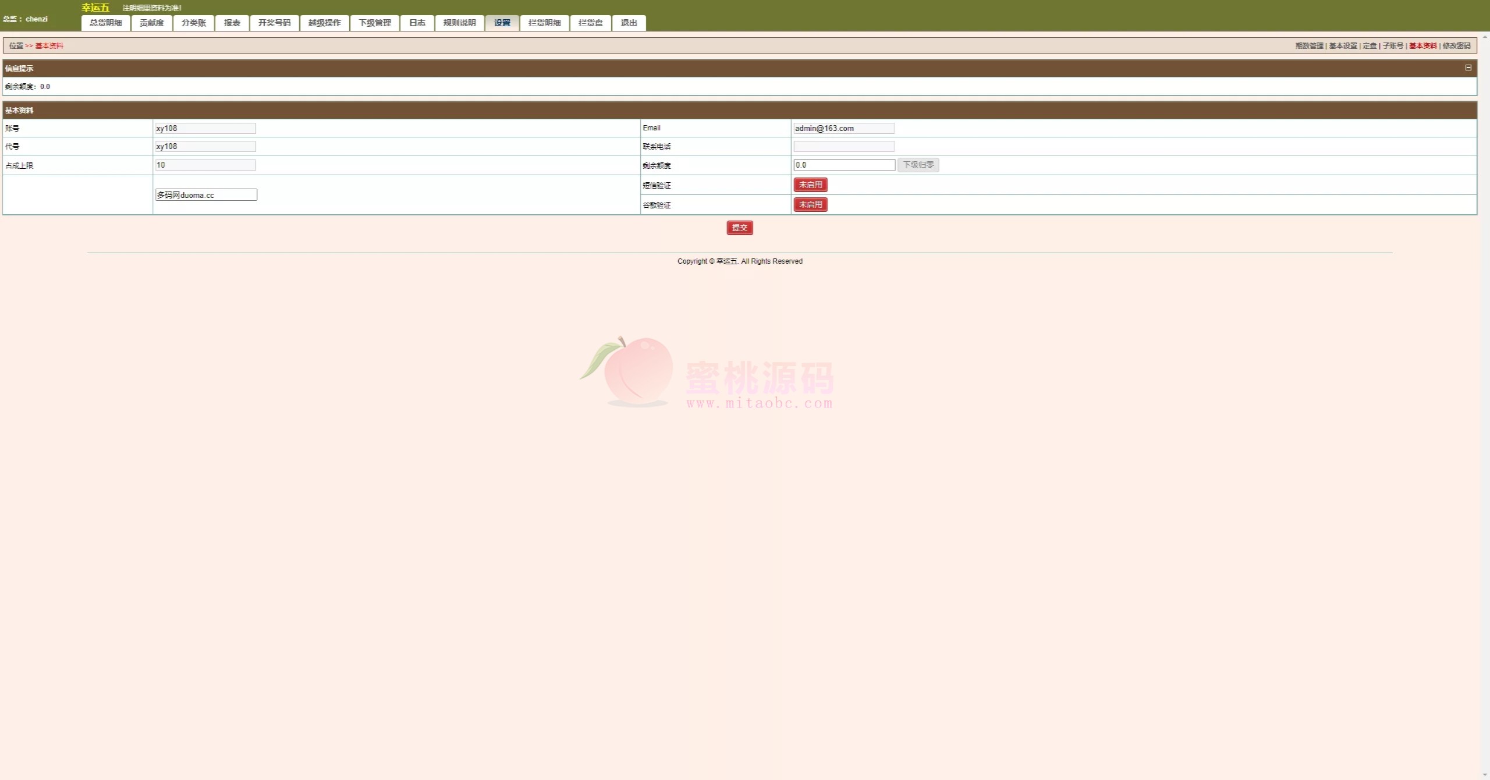Open the 修改密码 link

click(1456, 45)
